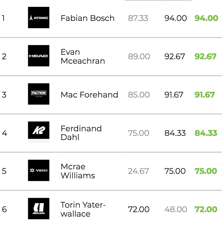The height and width of the screenshot is (228, 222).
Task: Click Evan Mceachran's first run score 89.00
Action: tap(139, 57)
